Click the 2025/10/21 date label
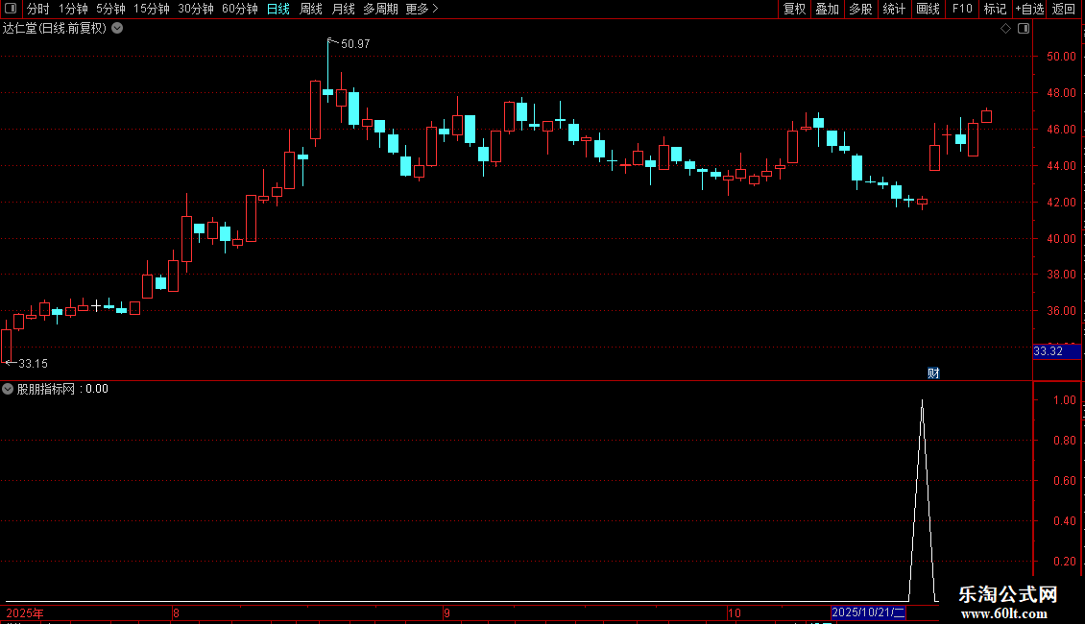Viewport: 1085px width, 624px height. [x=868, y=612]
